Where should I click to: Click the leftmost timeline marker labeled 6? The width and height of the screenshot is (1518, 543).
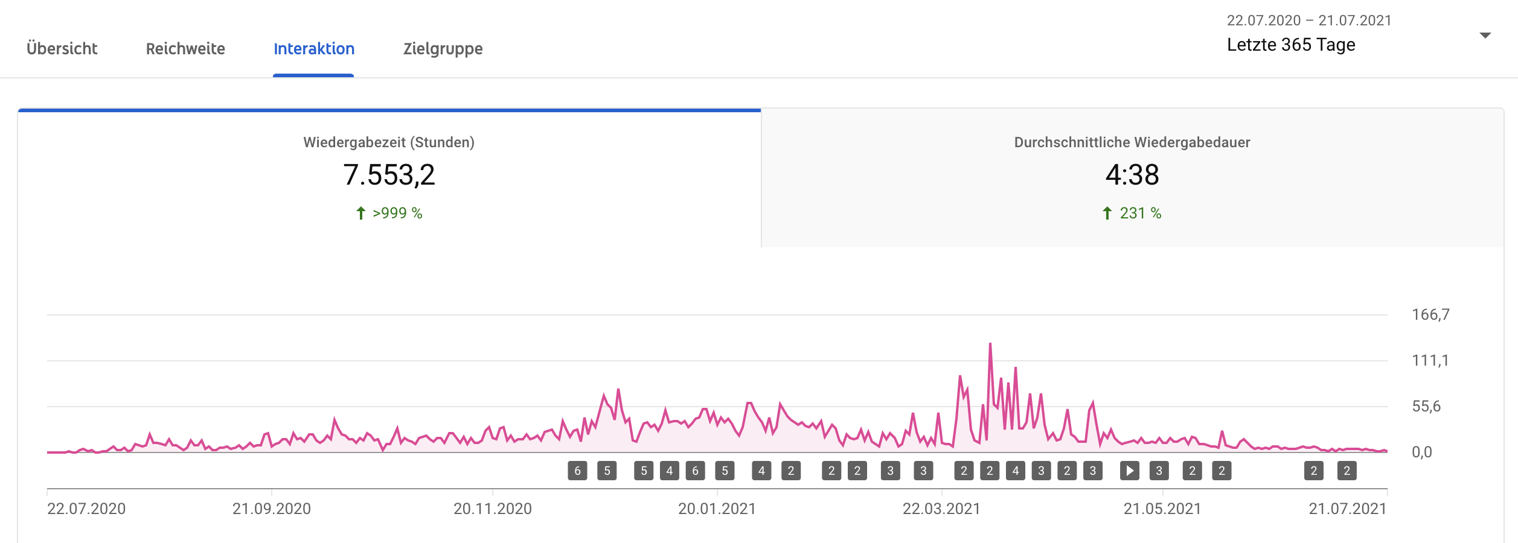pyautogui.click(x=577, y=471)
